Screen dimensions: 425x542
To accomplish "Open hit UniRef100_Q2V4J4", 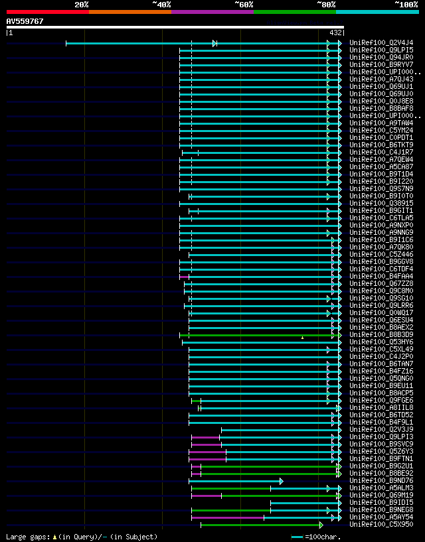I will (381, 43).
